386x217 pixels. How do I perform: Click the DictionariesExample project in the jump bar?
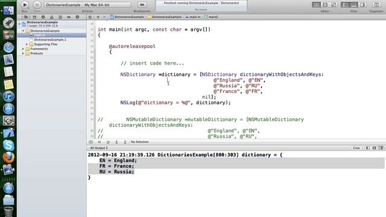tap(127, 17)
